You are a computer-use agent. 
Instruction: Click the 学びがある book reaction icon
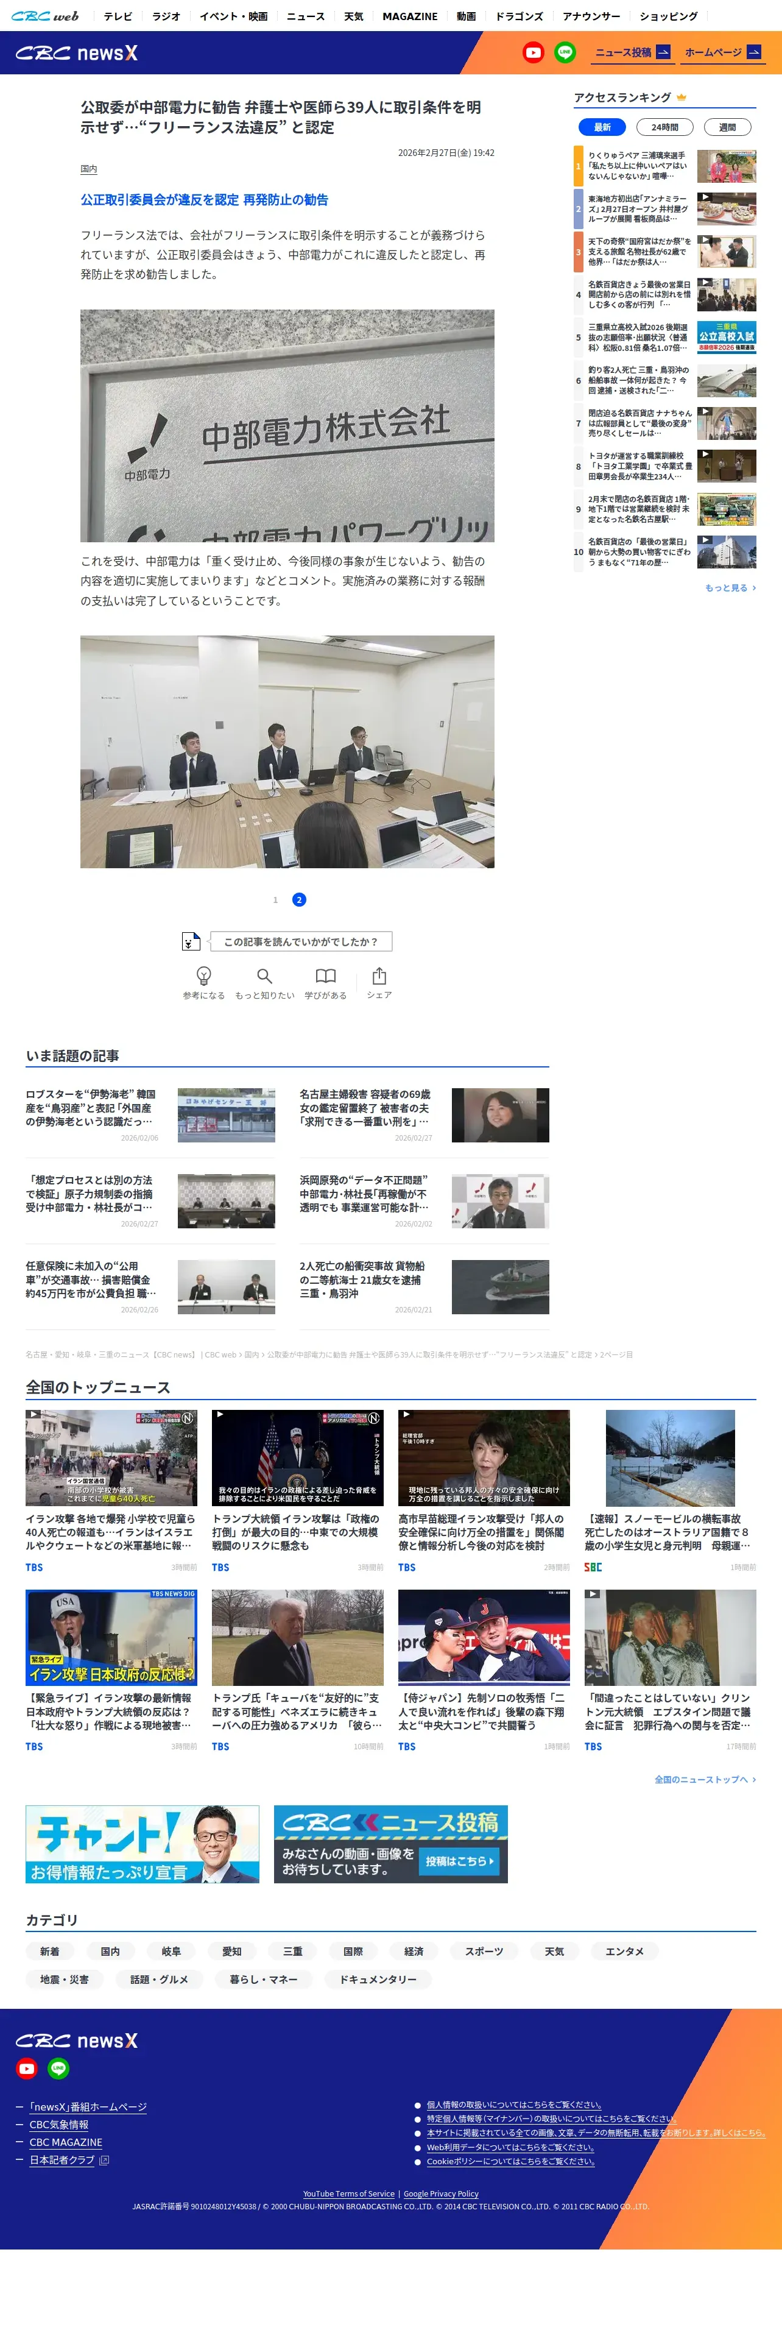pos(325,976)
